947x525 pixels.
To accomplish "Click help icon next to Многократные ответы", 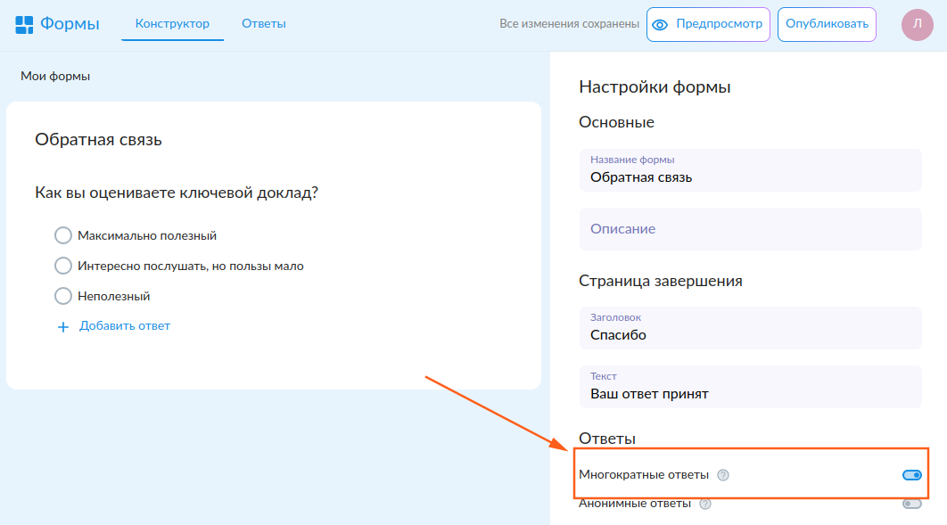I will click(x=723, y=475).
